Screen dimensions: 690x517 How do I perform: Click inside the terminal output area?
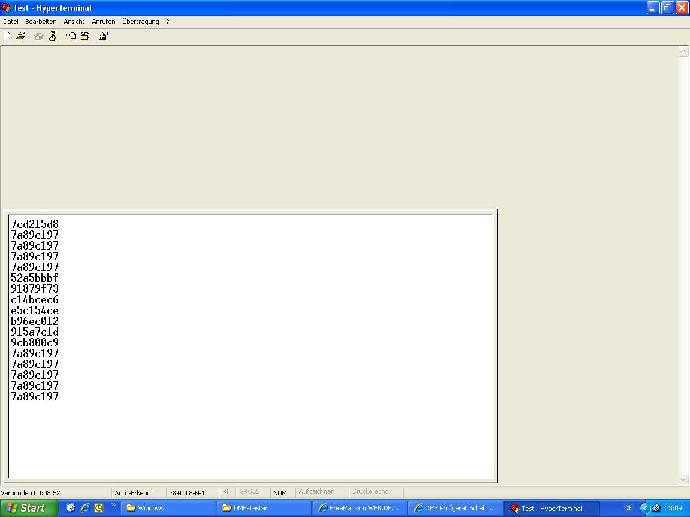coord(250,431)
